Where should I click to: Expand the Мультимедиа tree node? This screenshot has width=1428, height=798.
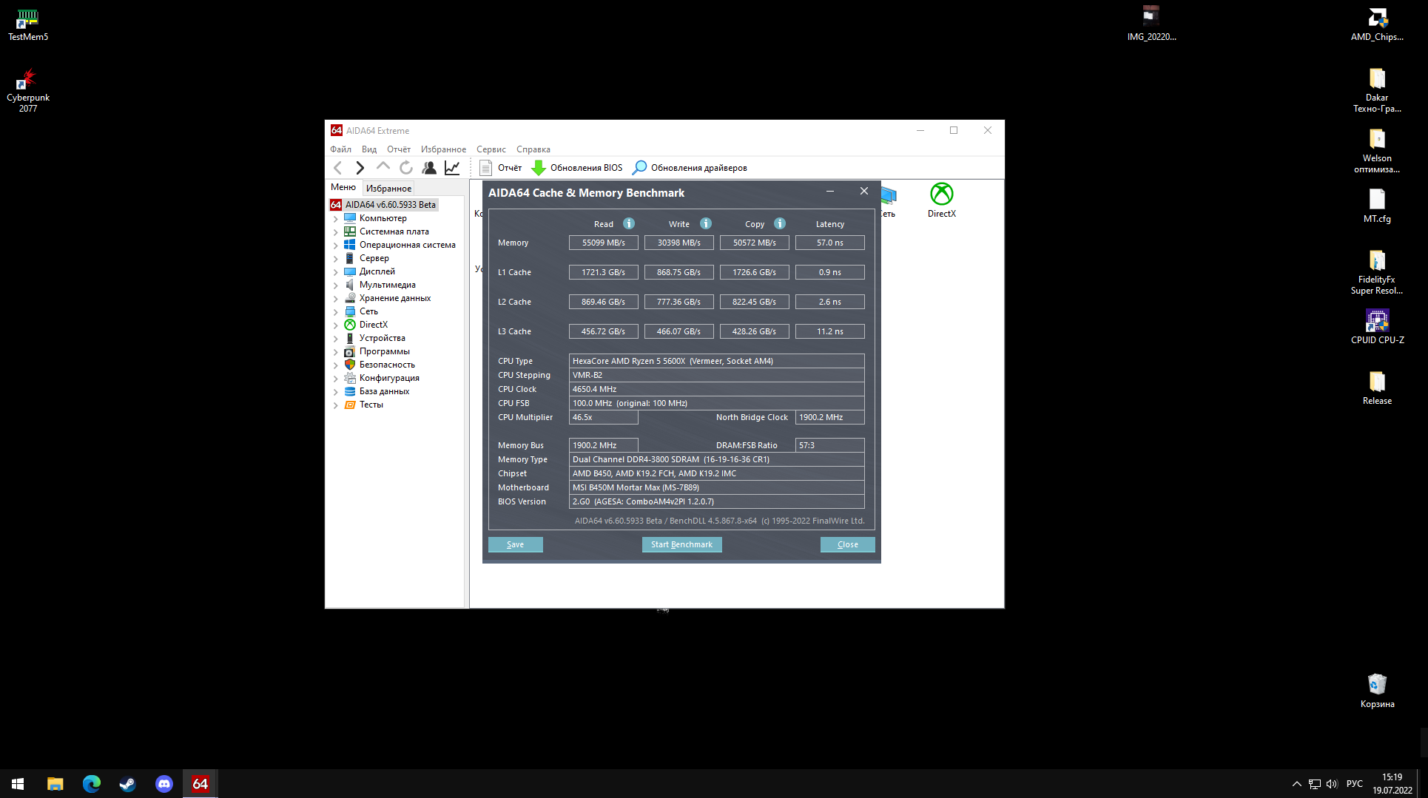pos(336,285)
